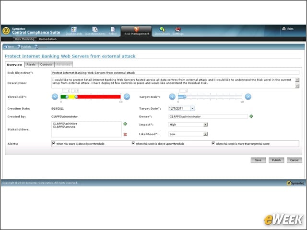
Task: Click the printer icon next to Print
Action: click(x=284, y=29)
